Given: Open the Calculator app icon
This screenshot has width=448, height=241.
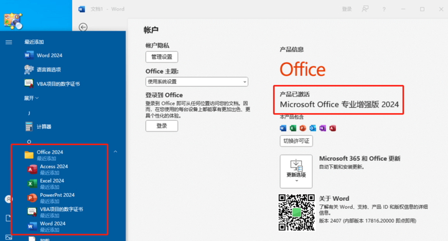Looking at the screenshot, I should pos(29,126).
